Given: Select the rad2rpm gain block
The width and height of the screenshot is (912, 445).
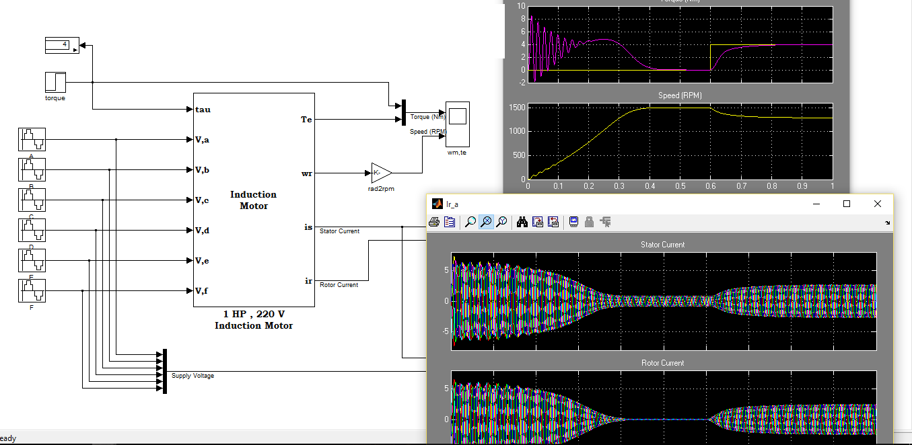Looking at the screenshot, I should [382, 173].
